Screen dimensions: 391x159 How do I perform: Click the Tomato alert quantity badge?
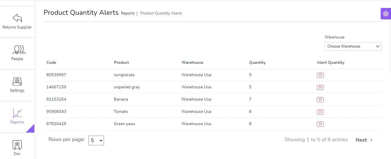320,112
